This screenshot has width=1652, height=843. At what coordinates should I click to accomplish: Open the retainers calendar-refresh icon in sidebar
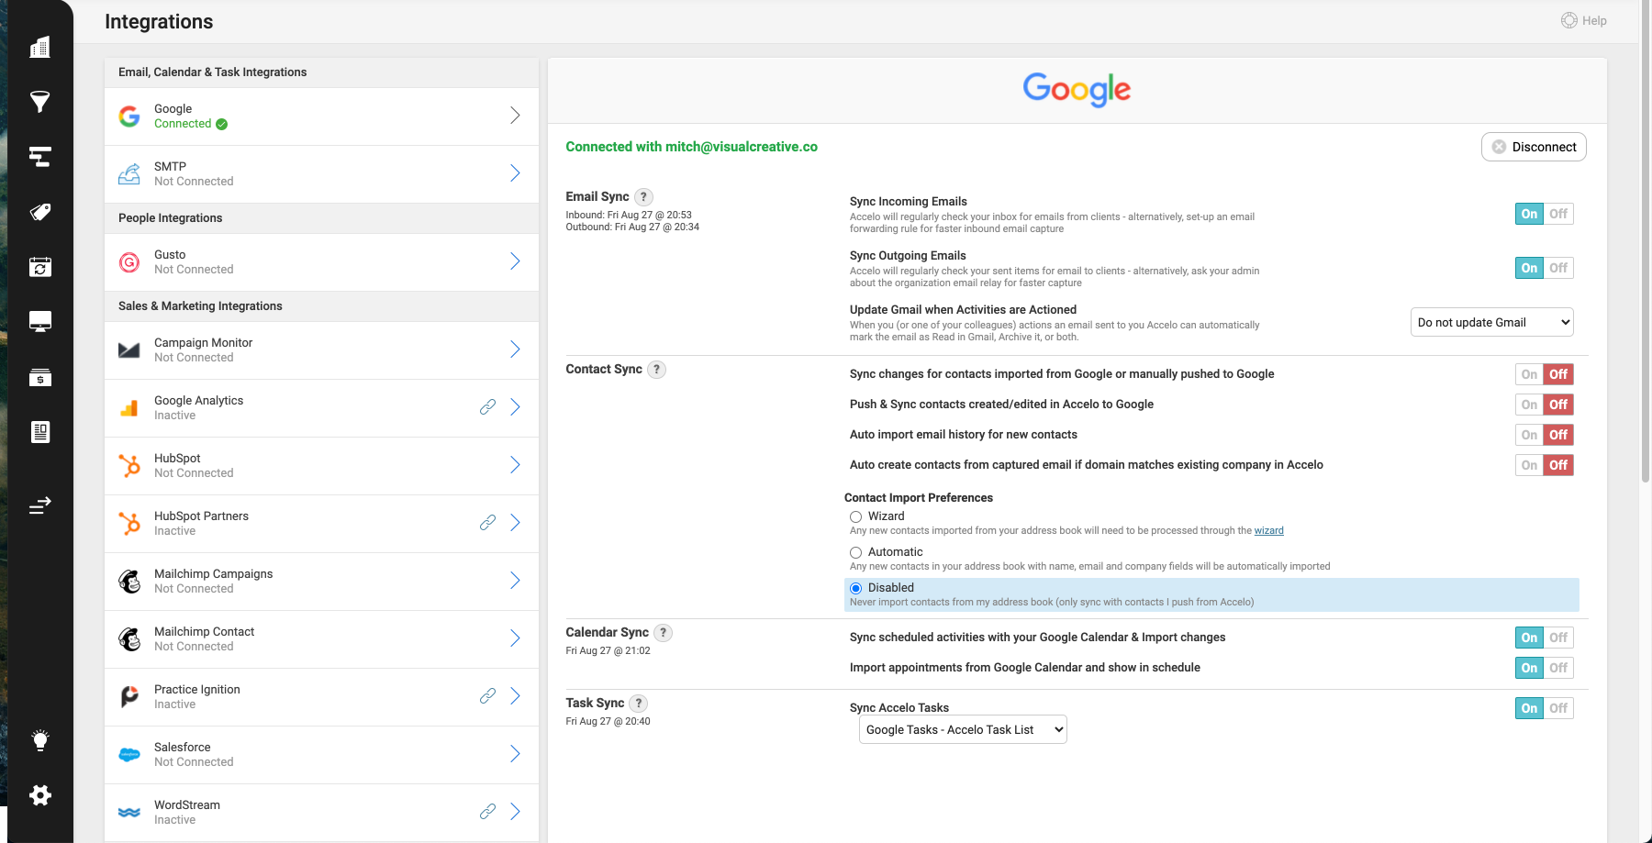pyautogui.click(x=39, y=267)
